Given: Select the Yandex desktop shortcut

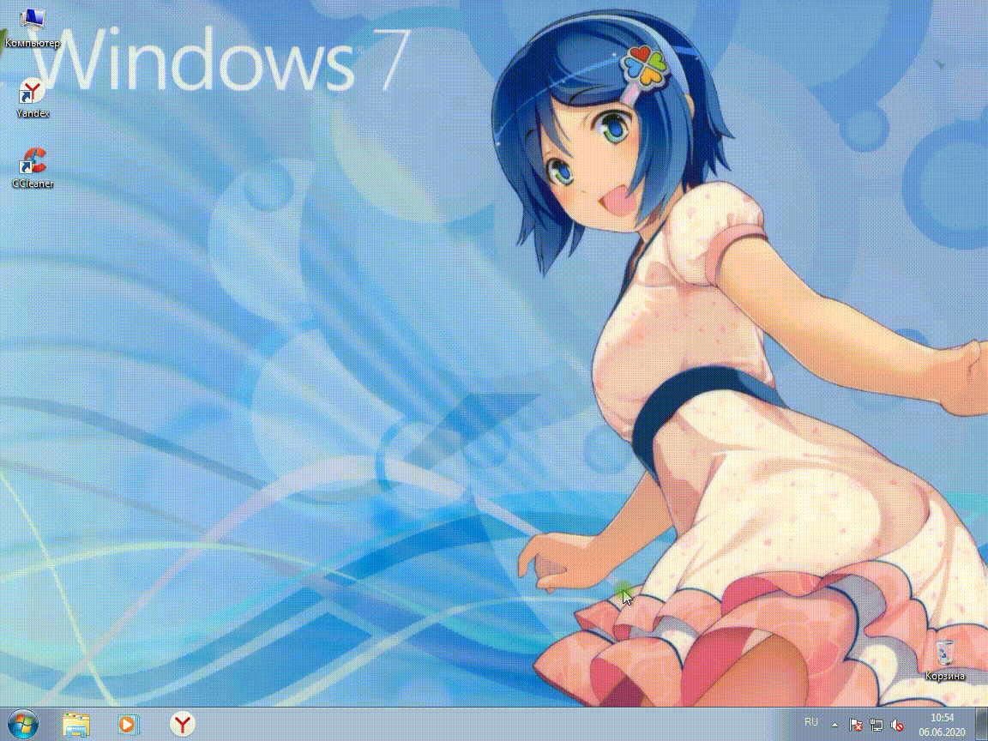Looking at the screenshot, I should [x=32, y=99].
